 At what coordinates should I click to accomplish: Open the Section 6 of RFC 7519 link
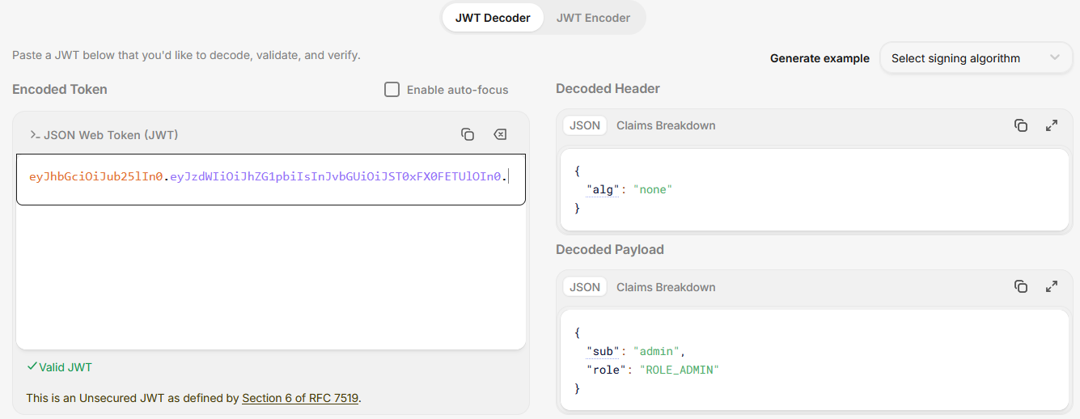click(300, 398)
